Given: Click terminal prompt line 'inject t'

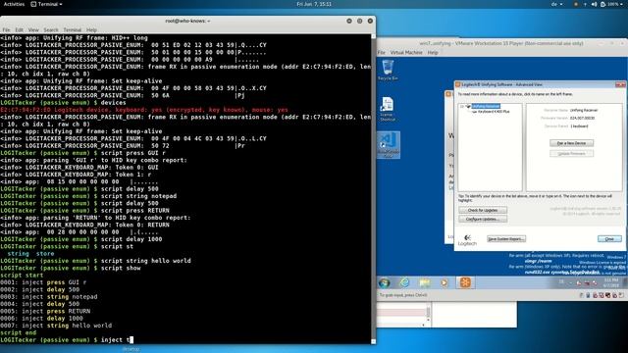Looking at the screenshot, I should point(67,340).
